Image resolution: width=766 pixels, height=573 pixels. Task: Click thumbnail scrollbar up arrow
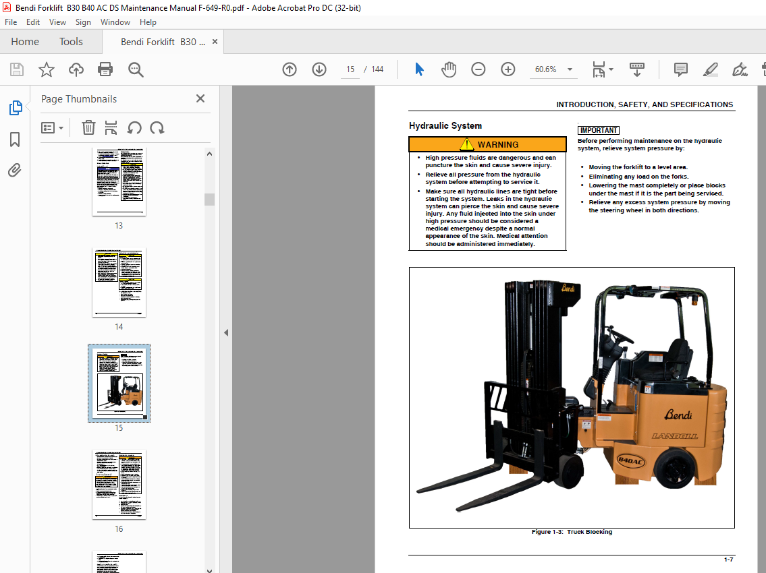209,154
